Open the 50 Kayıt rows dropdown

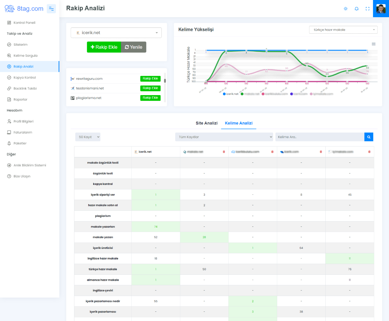click(88, 137)
